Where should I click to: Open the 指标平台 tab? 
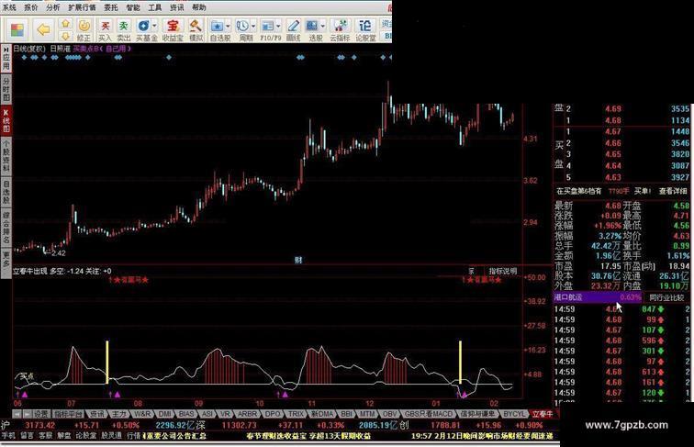(69, 414)
